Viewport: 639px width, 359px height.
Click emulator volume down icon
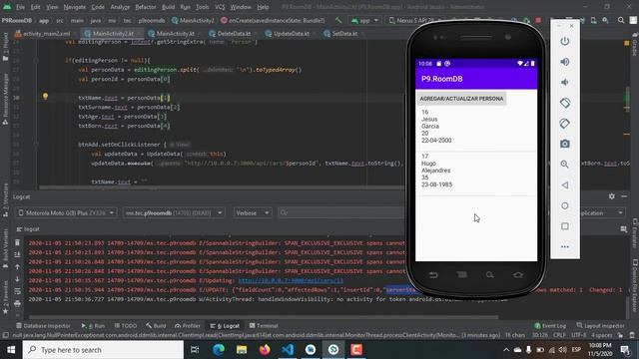pyautogui.click(x=565, y=82)
